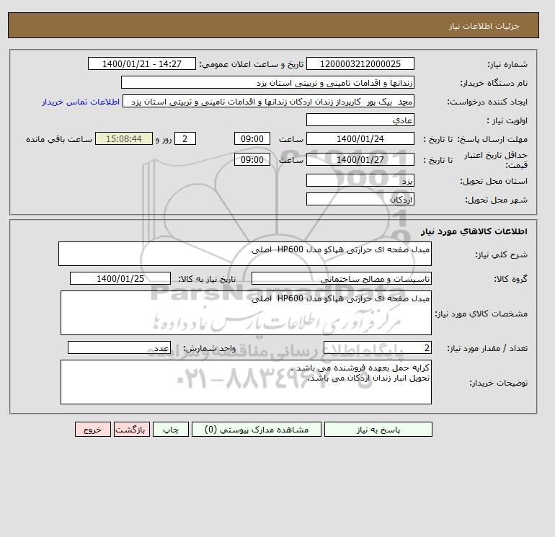Click the ساعت باقی مانده label
555x537 pixels.
click(59, 139)
